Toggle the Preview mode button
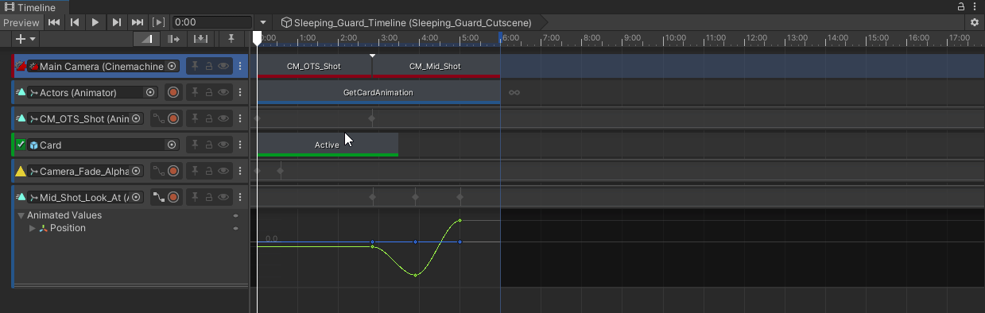Image resolution: width=985 pixels, height=313 pixels. pos(21,22)
